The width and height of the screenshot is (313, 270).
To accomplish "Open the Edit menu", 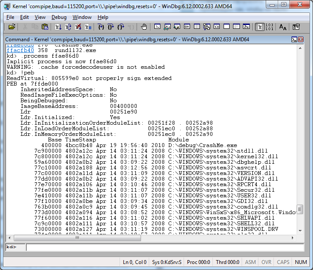I will 25,17.
